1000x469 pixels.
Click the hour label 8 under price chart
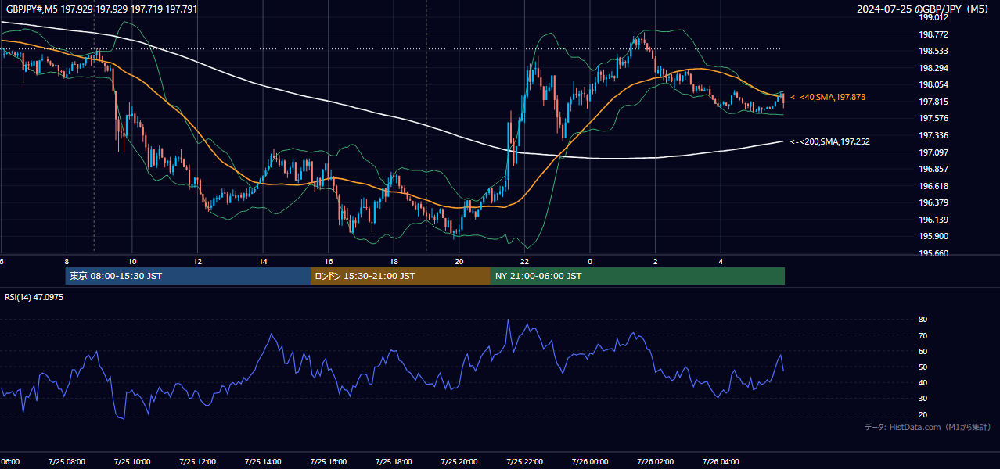67,261
